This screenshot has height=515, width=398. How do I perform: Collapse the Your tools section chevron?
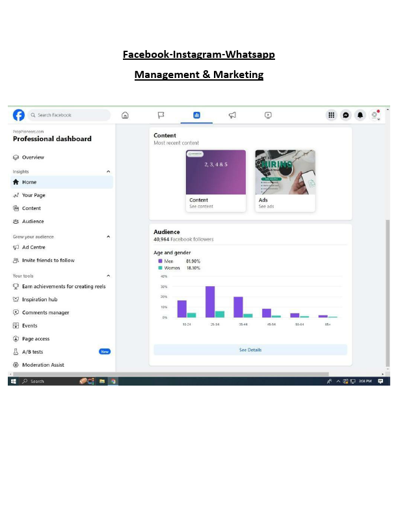[x=109, y=276]
